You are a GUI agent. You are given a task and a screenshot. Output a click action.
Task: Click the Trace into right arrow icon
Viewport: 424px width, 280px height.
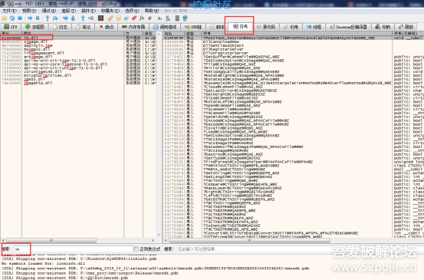pos(65,18)
